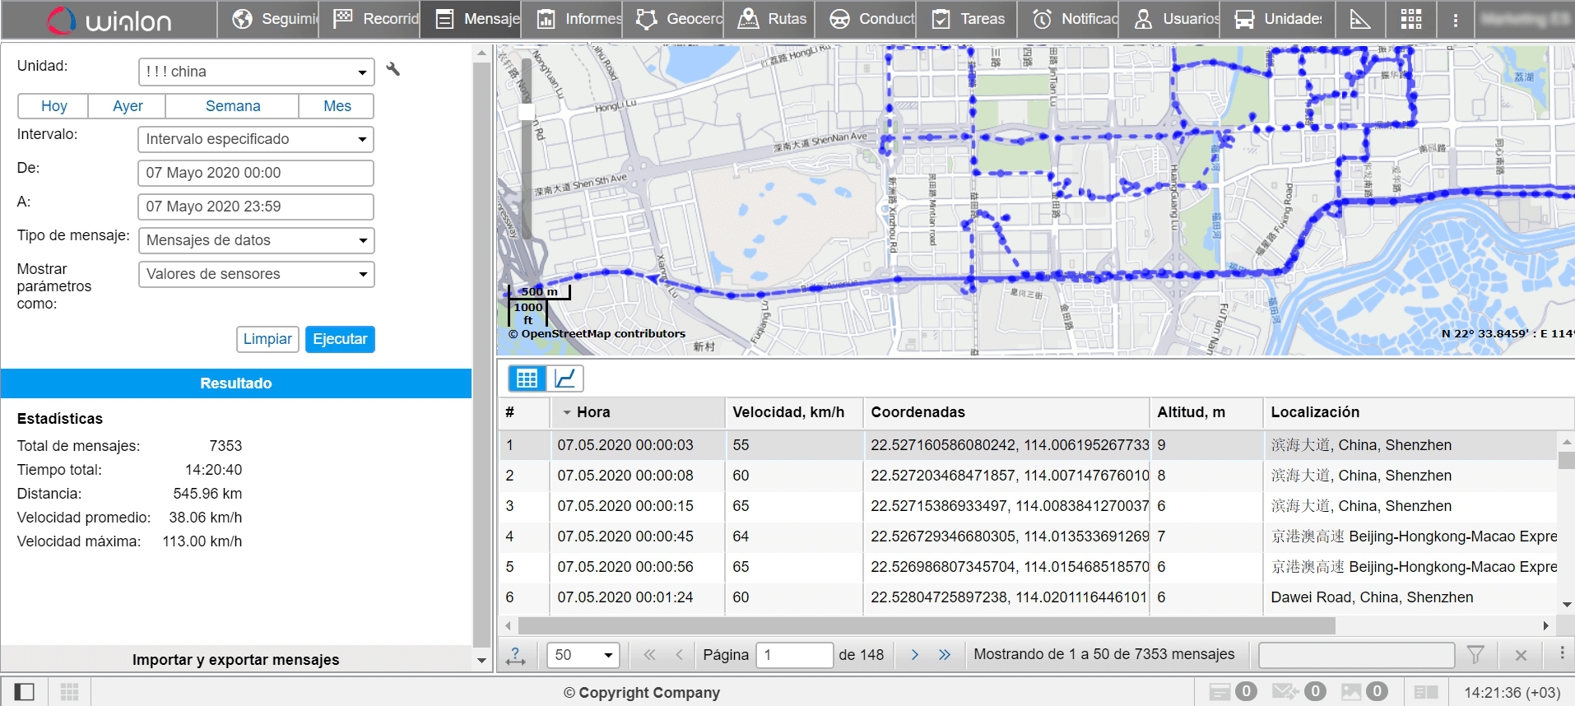Image resolution: width=1575 pixels, height=706 pixels.
Task: Go to next page arrow
Action: click(914, 655)
